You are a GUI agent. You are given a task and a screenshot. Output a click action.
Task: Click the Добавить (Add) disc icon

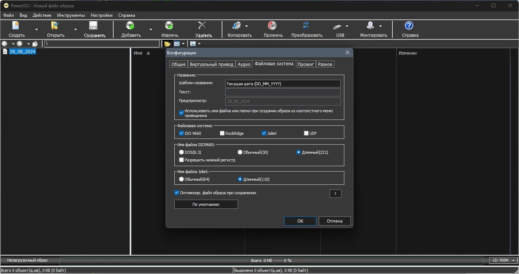pyautogui.click(x=131, y=26)
